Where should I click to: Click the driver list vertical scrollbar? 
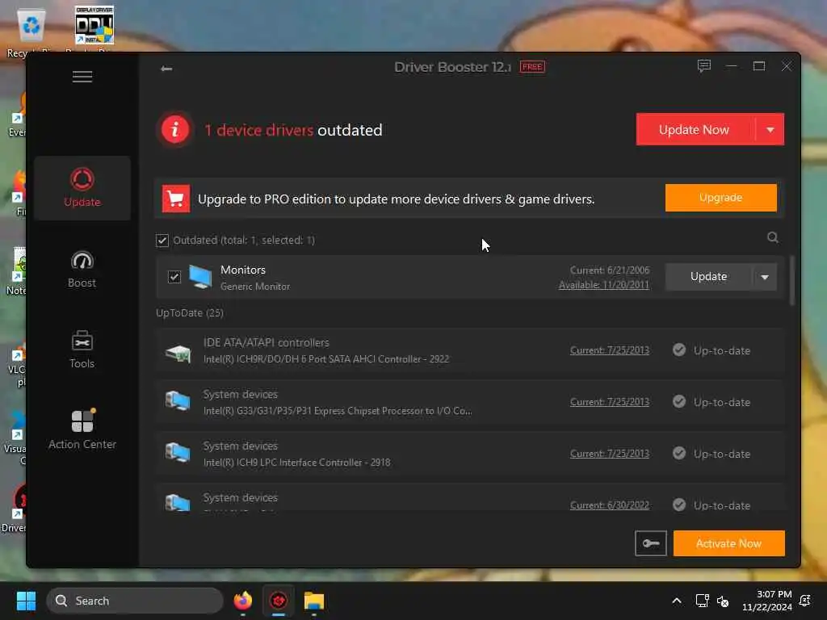tap(791, 280)
